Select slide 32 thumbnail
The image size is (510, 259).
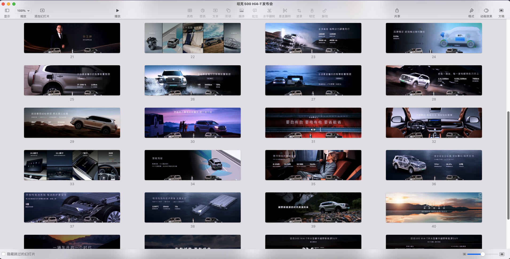click(x=434, y=123)
